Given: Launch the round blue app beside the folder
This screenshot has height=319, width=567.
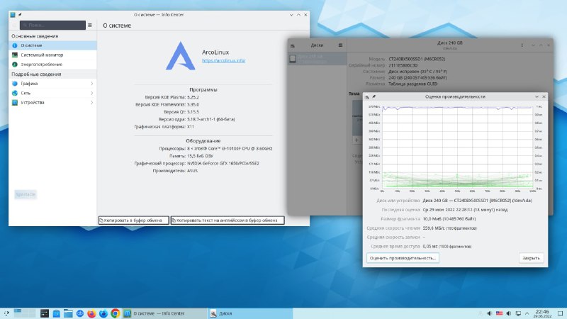Looking at the screenshot, I should click(80, 313).
